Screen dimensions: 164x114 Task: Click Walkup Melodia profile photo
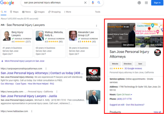pos(40,36)
